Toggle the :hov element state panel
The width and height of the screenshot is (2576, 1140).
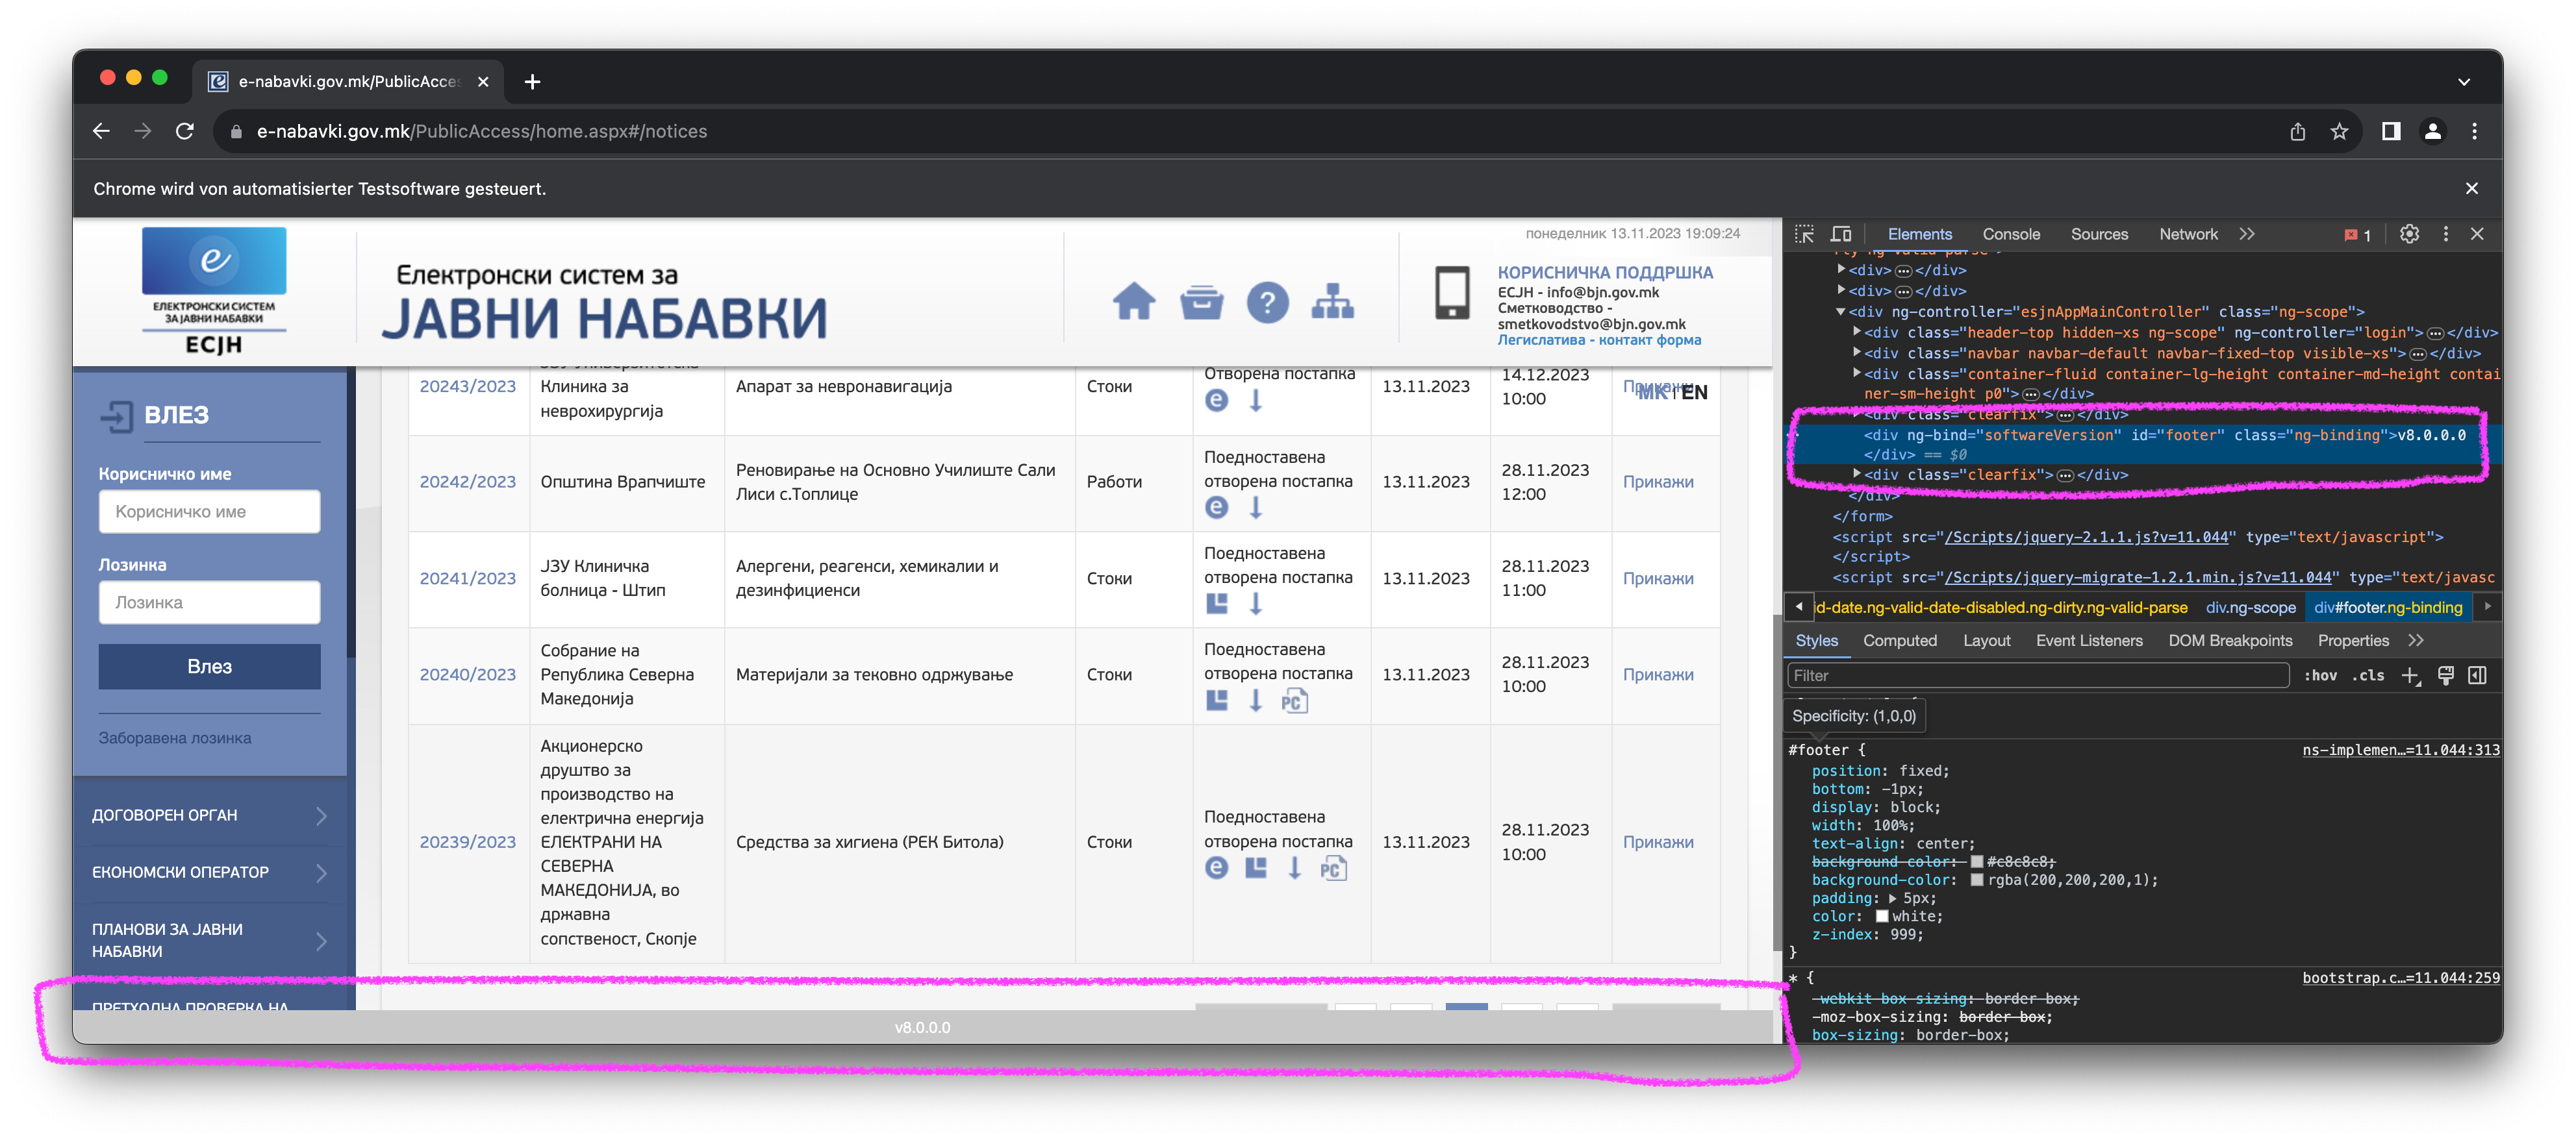click(2320, 675)
